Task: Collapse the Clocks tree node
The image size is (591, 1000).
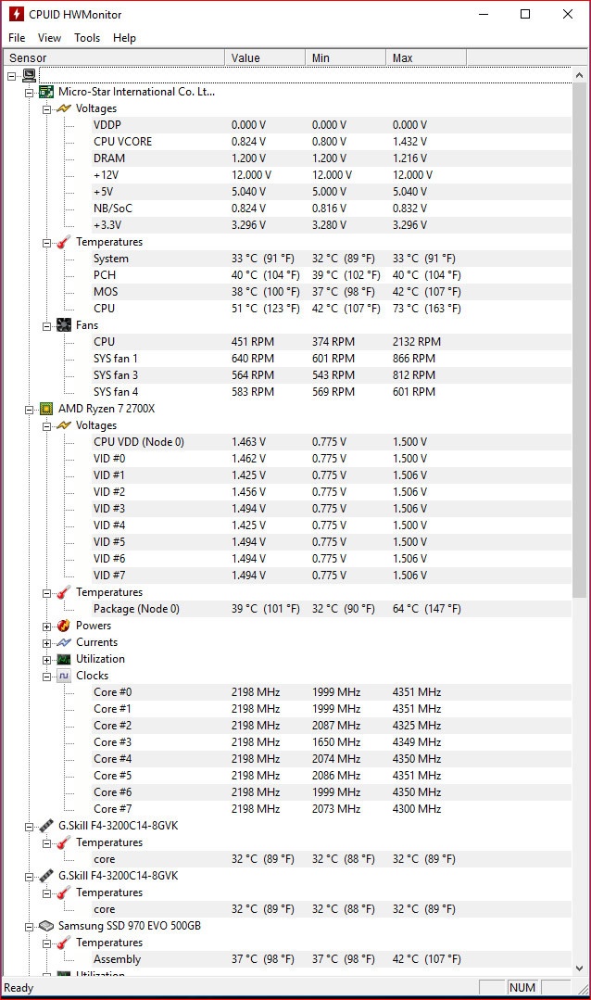Action: 47,676
